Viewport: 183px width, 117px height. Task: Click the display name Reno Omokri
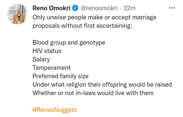pos(51,8)
